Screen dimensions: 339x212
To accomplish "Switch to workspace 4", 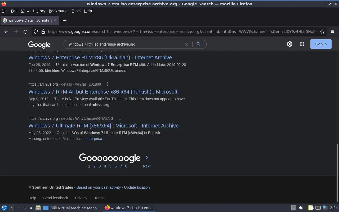I will (x=31, y=208).
